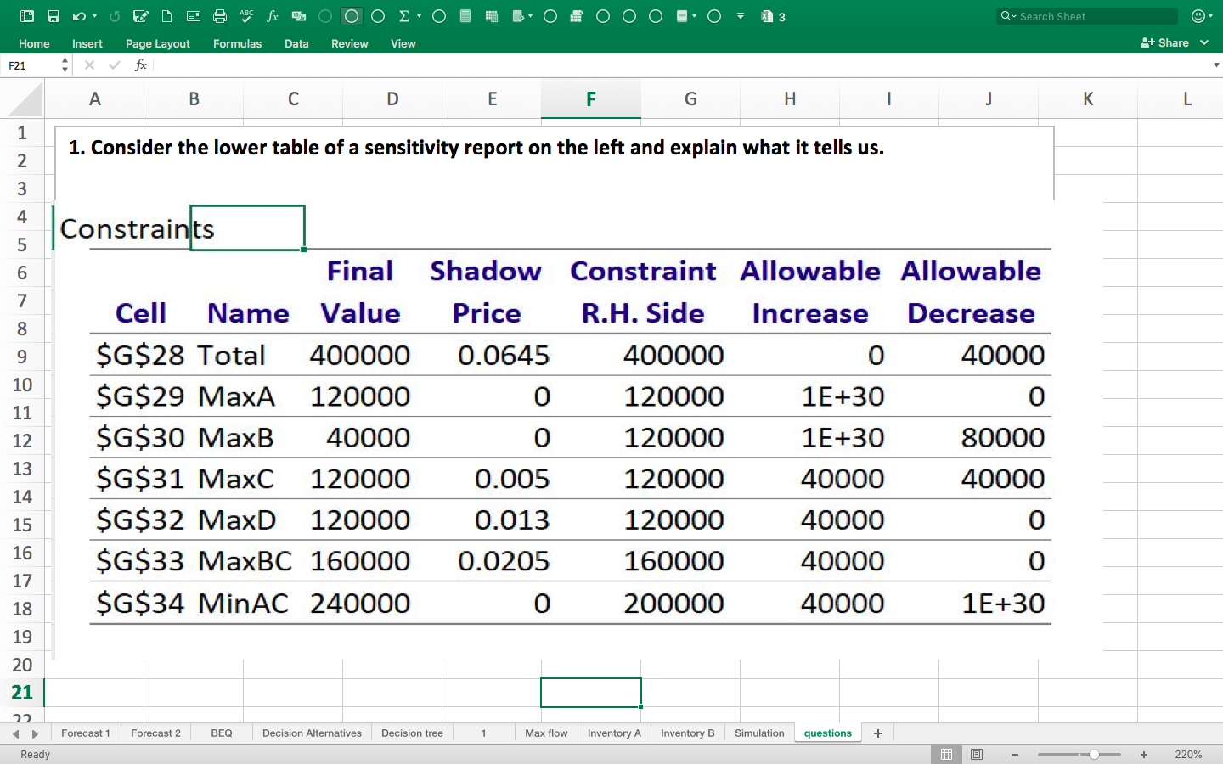Switch to the Decision tree sheet tab

412,733
